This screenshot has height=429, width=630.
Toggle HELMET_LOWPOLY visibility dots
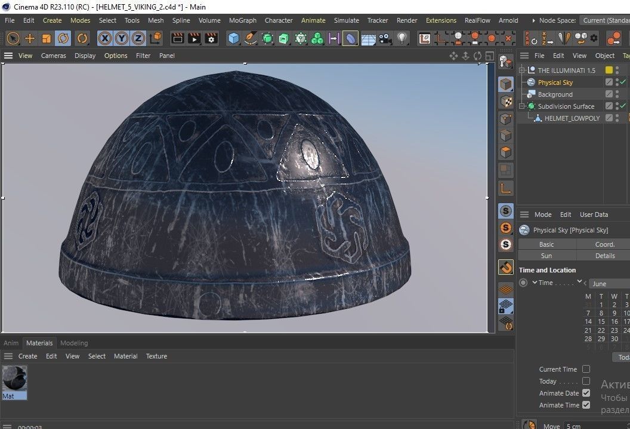coord(617,118)
